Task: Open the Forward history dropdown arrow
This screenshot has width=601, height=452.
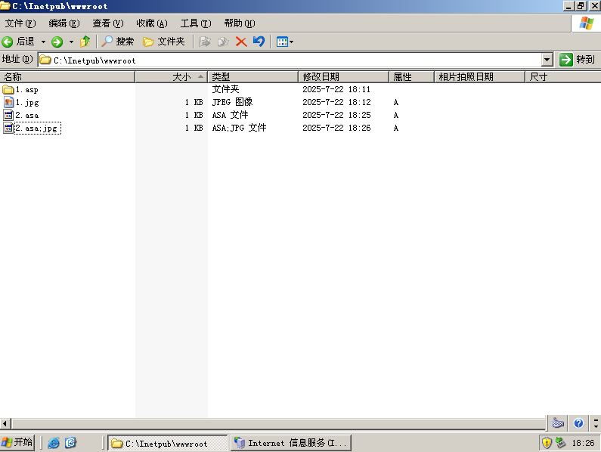Action: pyautogui.click(x=71, y=42)
